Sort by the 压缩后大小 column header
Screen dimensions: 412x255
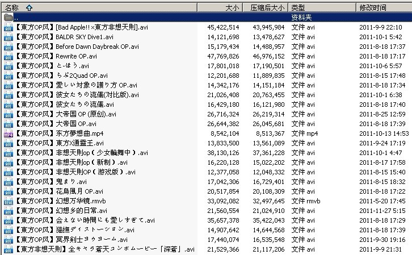(x=268, y=7)
